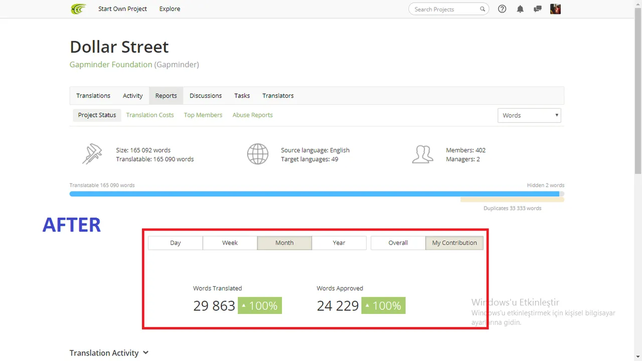Image resolution: width=642 pixels, height=361 pixels.
Task: Select the Week period toggle
Action: point(230,243)
